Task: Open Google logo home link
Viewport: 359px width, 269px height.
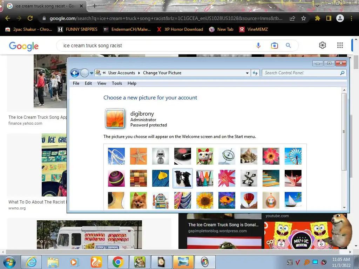Action: 24,46
